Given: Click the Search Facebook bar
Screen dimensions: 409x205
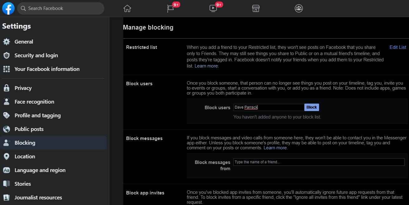Looking at the screenshot, I should click(61, 8).
